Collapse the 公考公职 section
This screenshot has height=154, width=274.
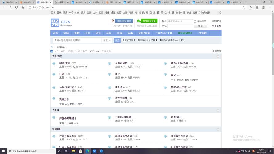(x=218, y=56)
